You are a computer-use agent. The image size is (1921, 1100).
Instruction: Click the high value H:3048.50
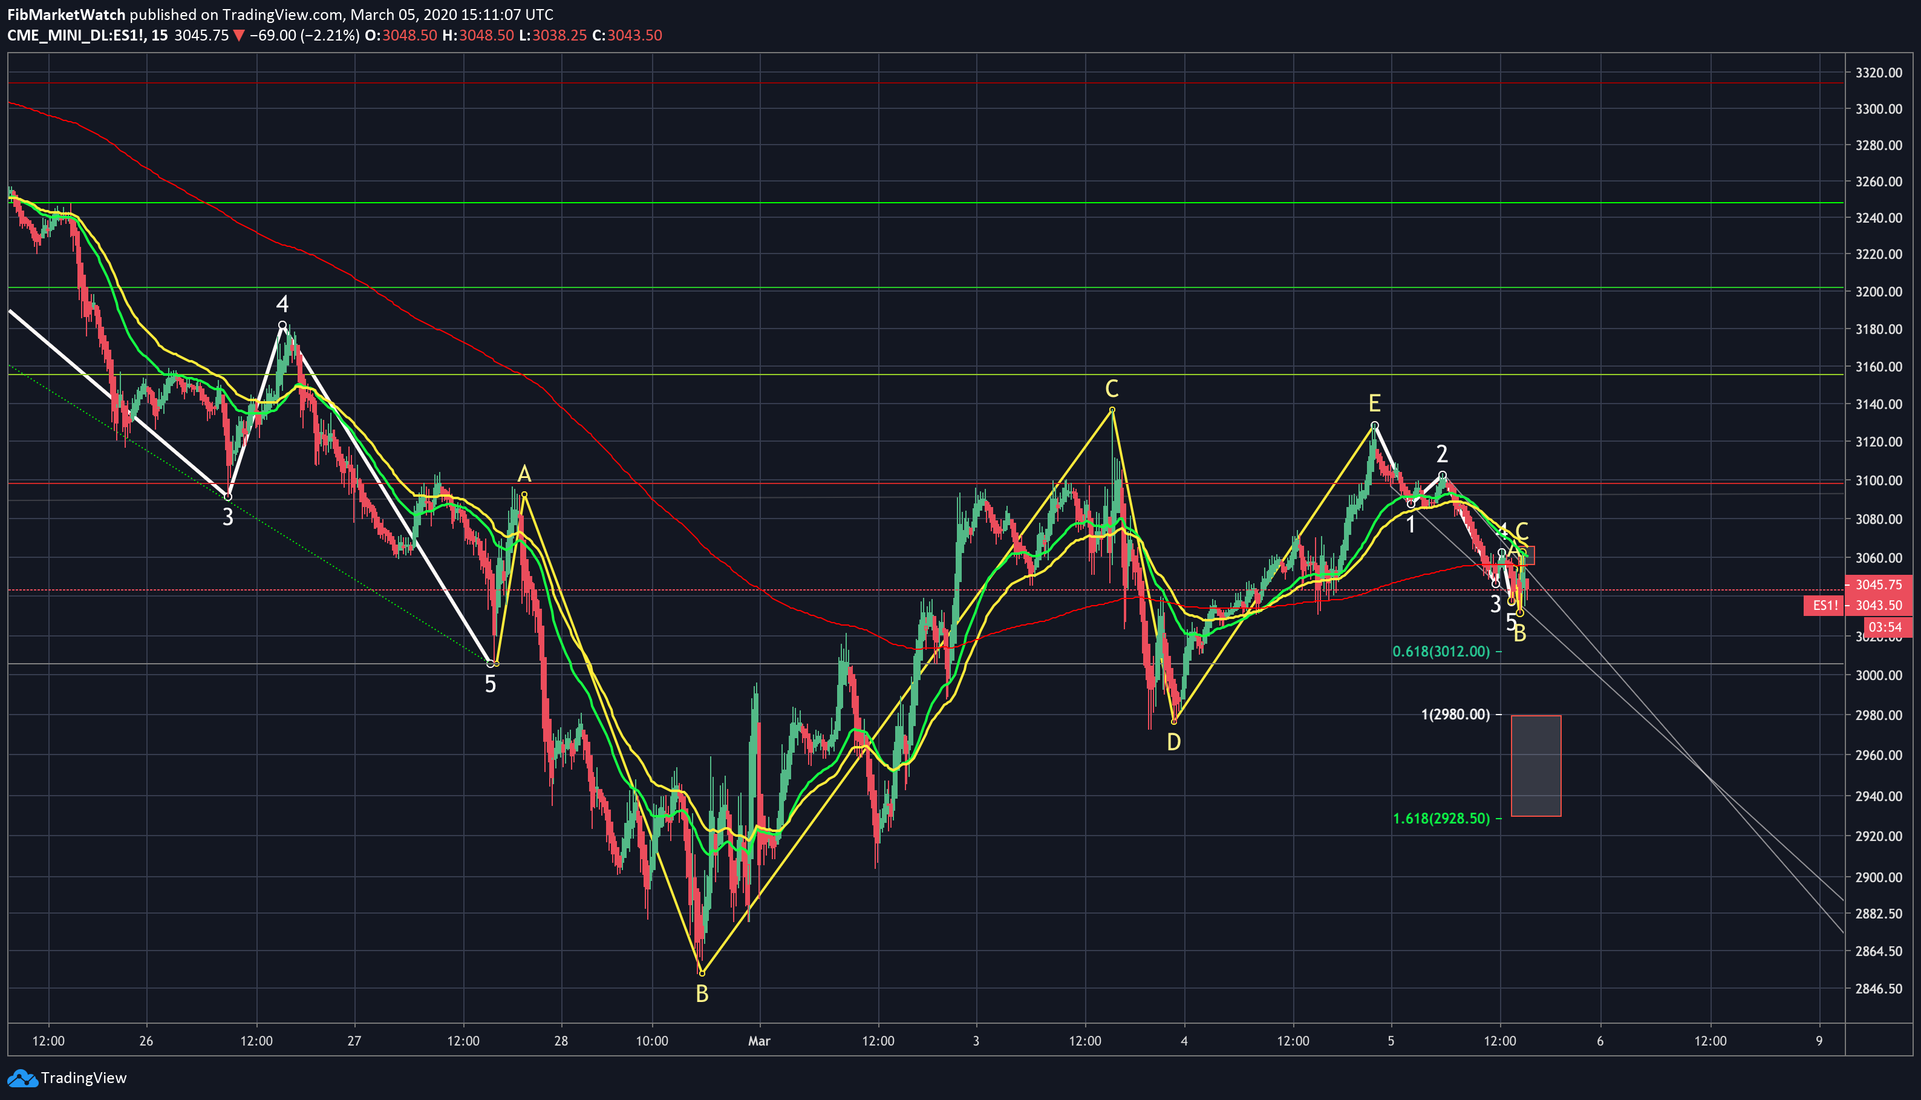(x=478, y=36)
